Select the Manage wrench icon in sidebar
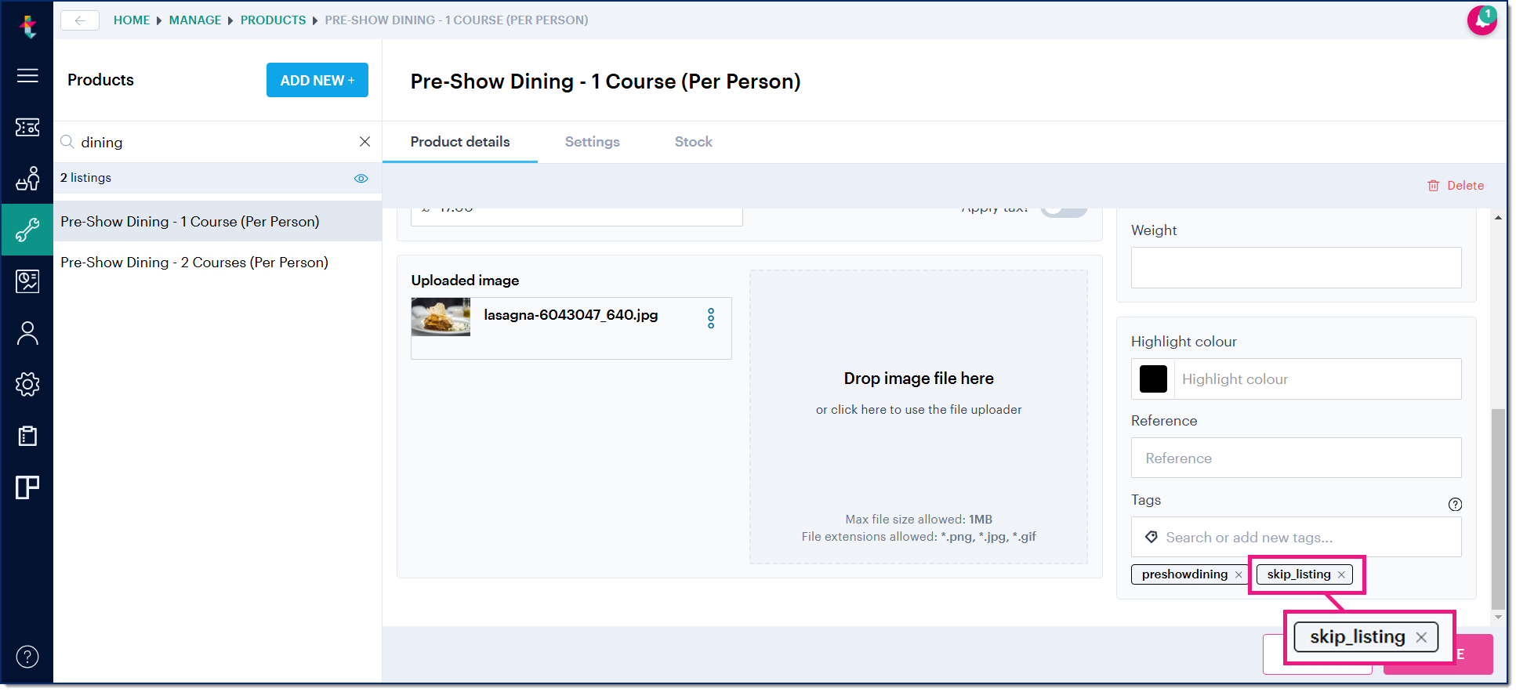Image resolution: width=1516 pixels, height=692 pixels. tap(27, 230)
